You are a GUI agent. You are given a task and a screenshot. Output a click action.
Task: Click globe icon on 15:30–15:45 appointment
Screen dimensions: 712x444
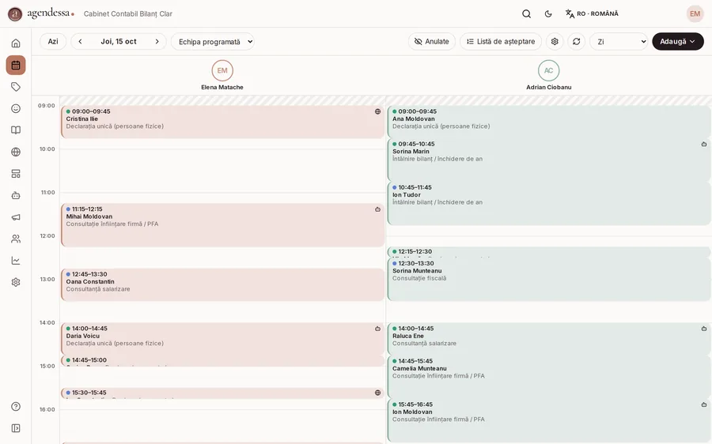378,393
